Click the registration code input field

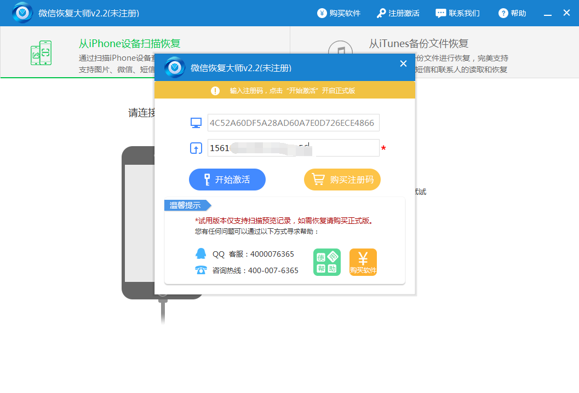coord(293,148)
